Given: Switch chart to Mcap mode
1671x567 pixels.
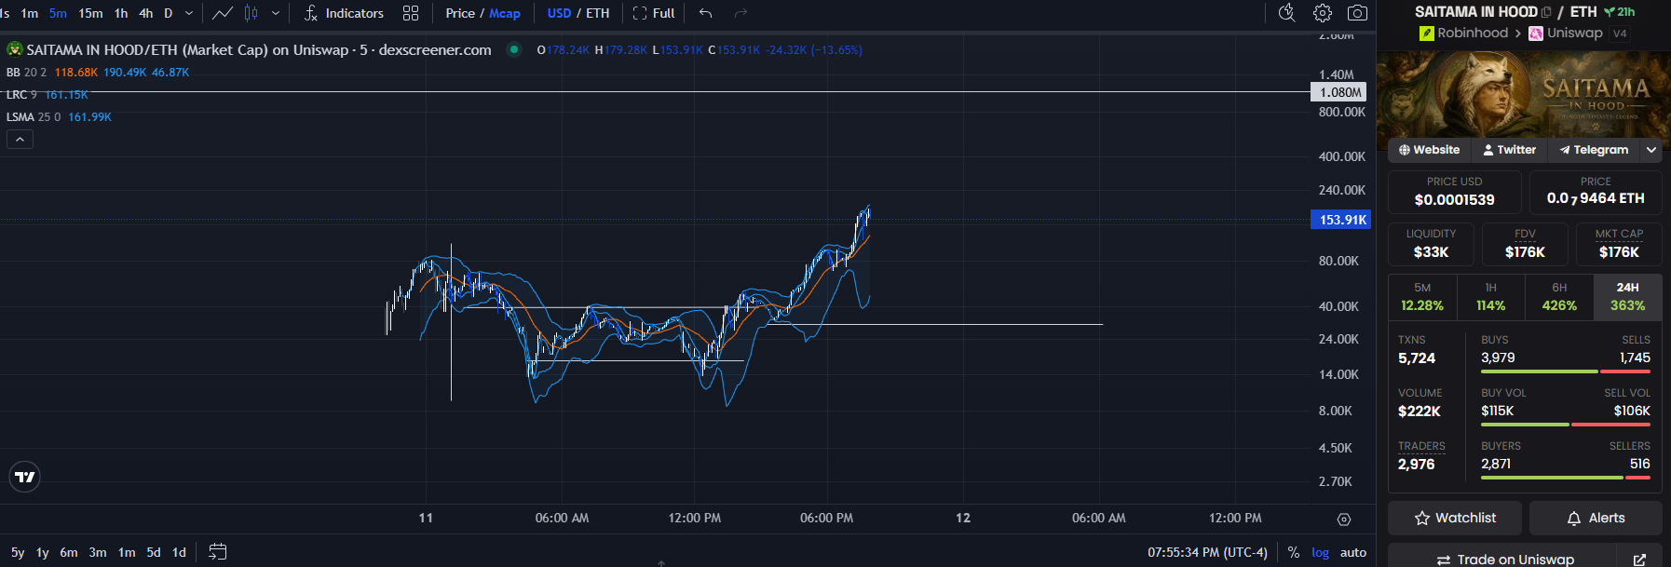Looking at the screenshot, I should pyautogui.click(x=505, y=13).
